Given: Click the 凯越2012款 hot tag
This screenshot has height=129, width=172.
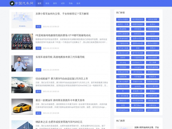Looking at the screenshot, I should tap(138, 81).
